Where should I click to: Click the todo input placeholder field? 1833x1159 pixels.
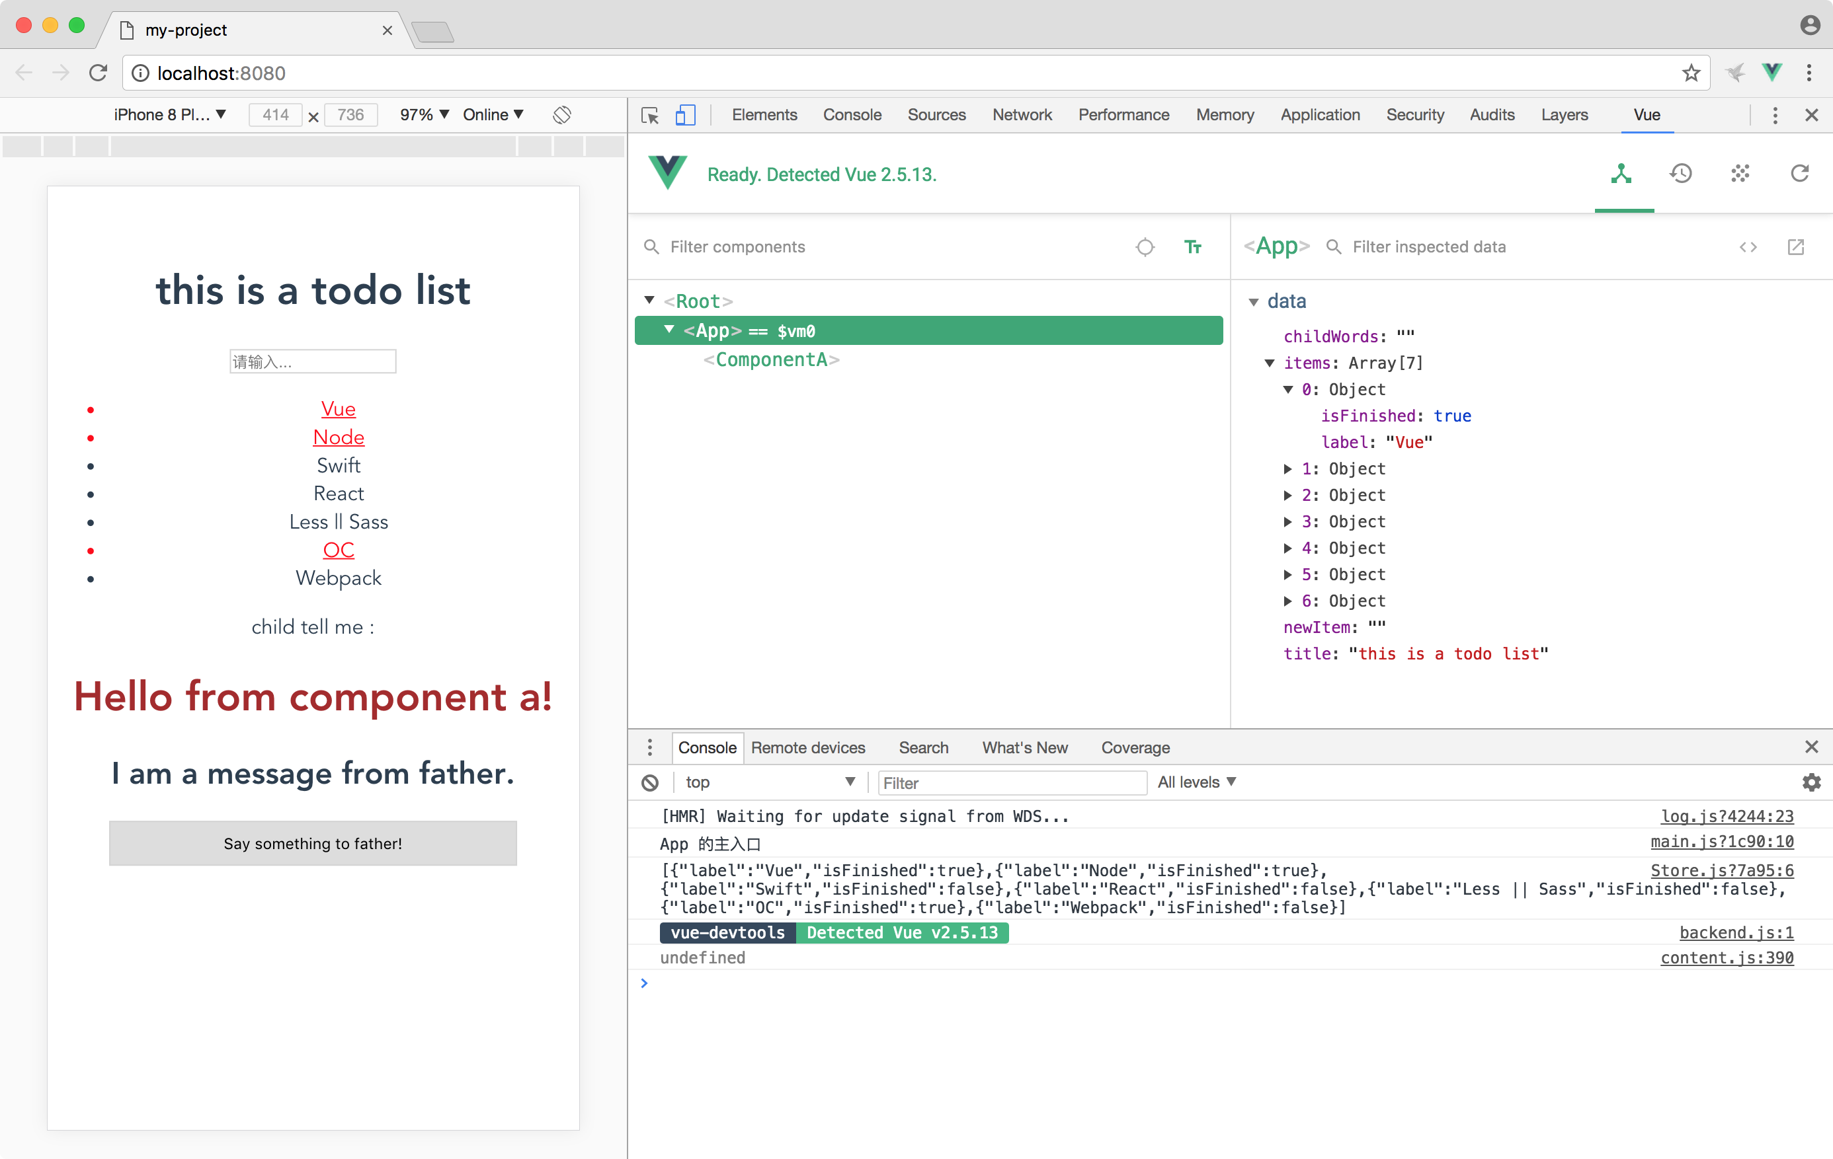[313, 361]
